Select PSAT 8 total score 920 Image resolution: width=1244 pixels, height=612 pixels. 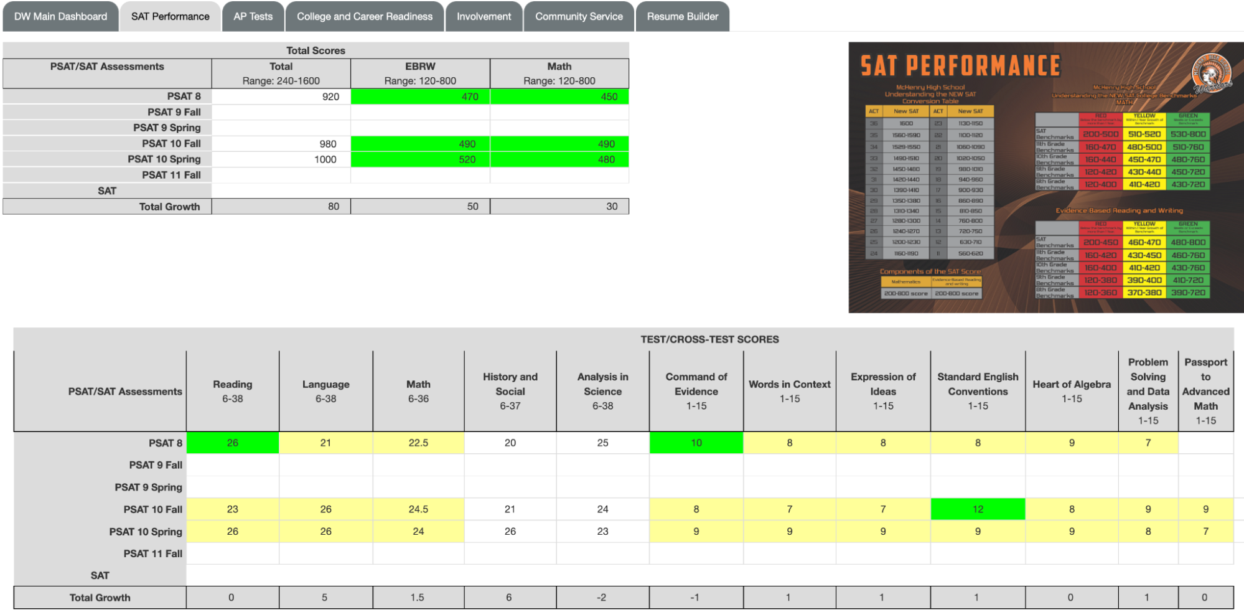(281, 97)
